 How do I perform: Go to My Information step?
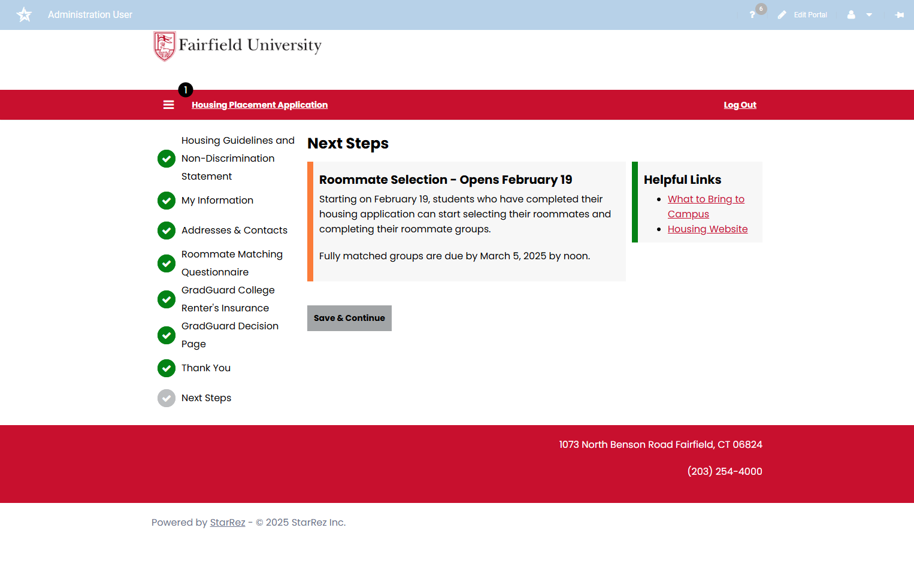point(217,201)
